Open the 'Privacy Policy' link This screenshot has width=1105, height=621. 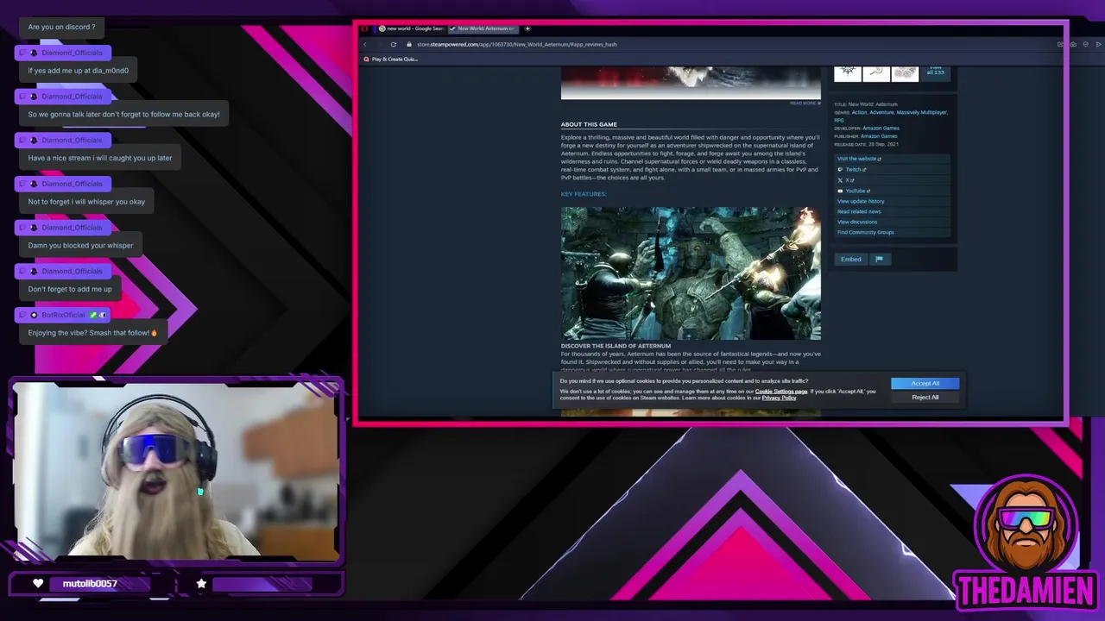779,398
